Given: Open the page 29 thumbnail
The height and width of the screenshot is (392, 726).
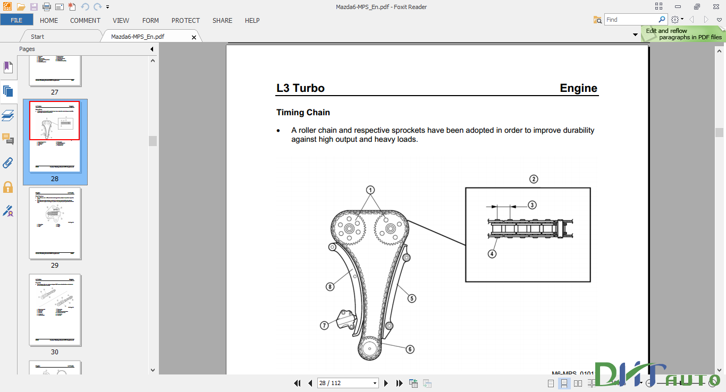Looking at the screenshot, I should point(55,223).
